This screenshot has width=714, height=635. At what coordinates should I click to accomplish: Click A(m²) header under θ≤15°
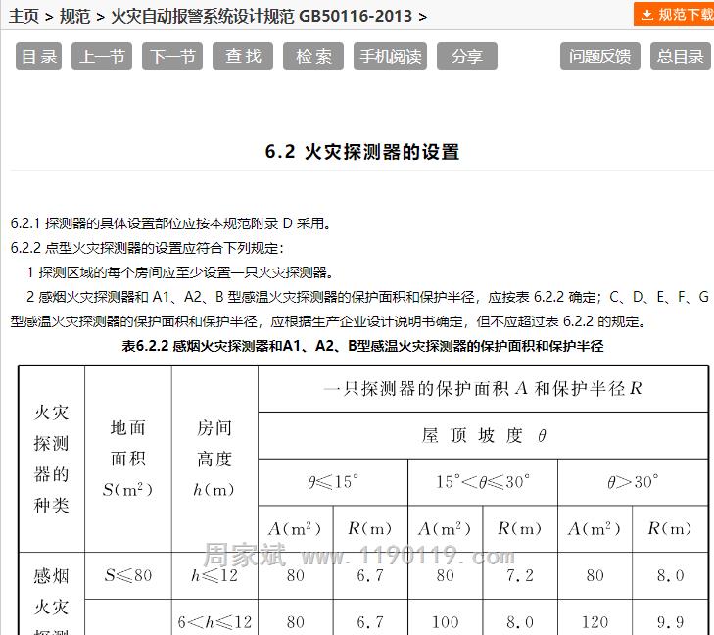[x=295, y=529]
